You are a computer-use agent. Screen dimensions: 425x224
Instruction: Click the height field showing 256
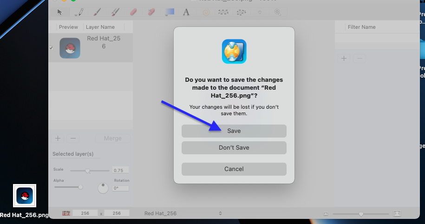pos(117,213)
